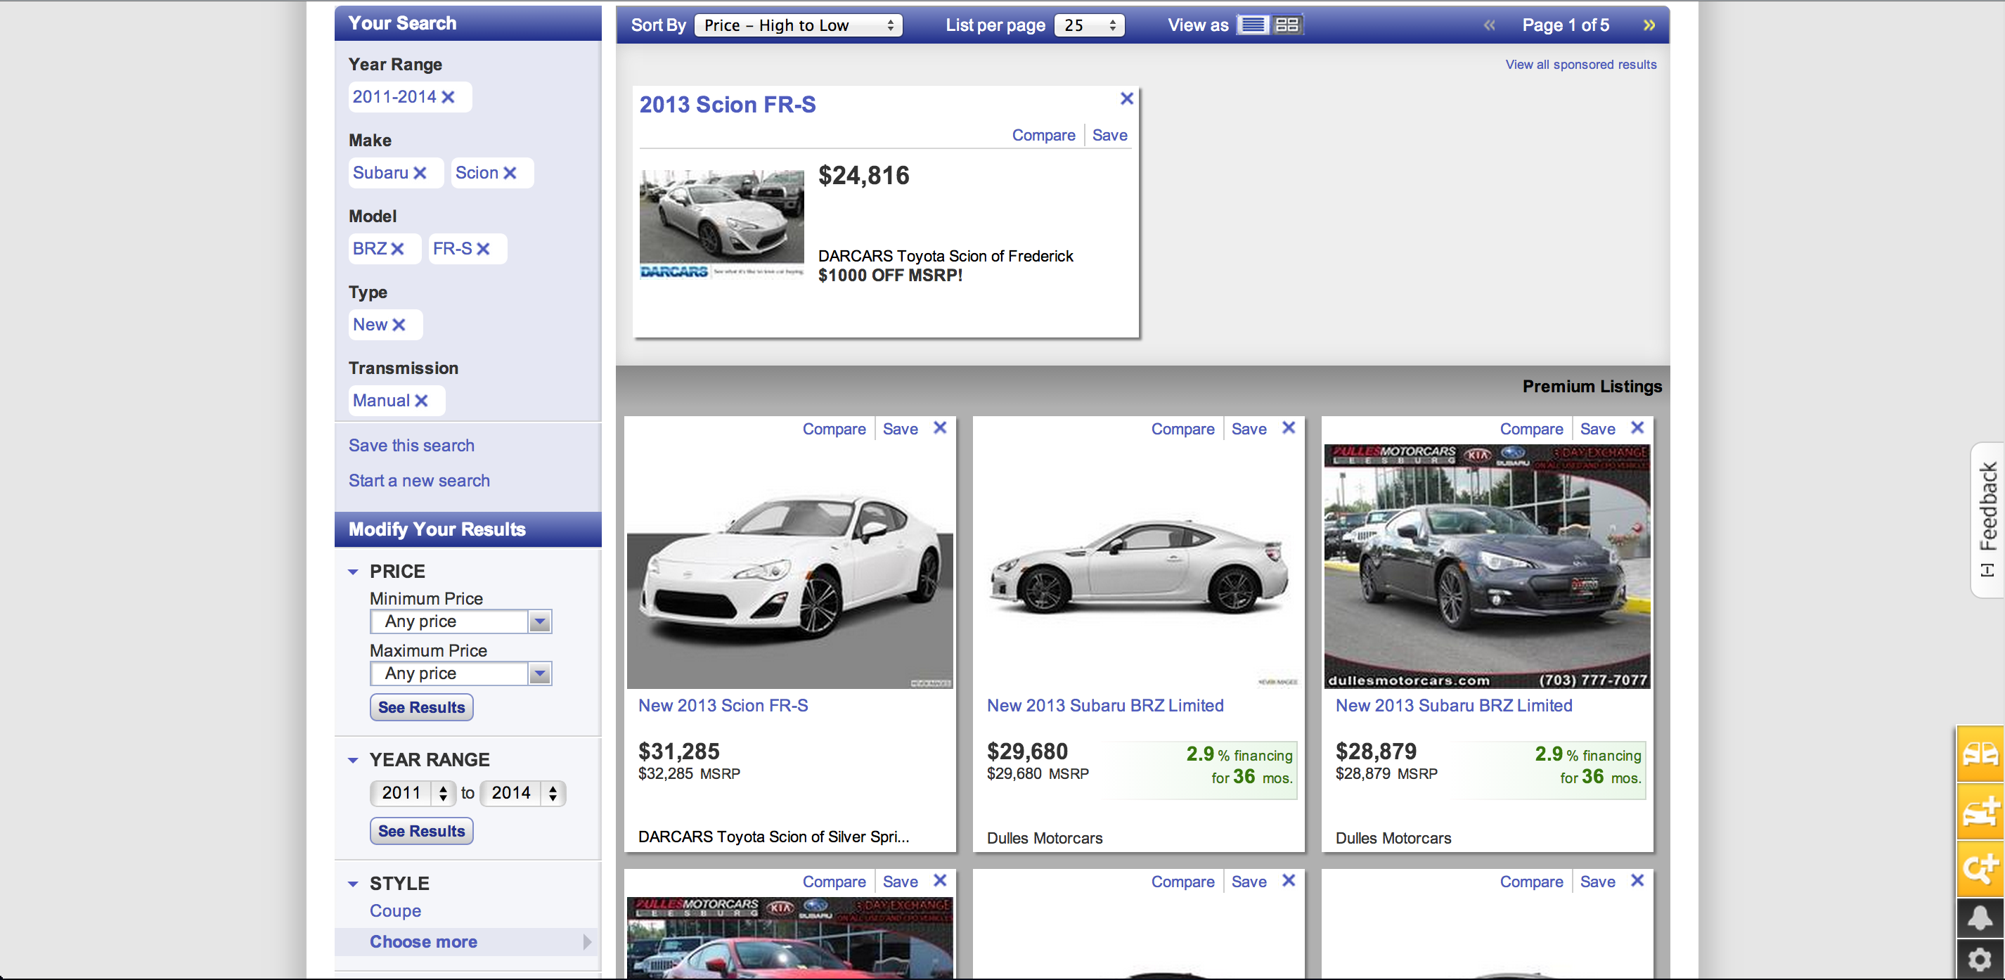Open the Minimum Price dropdown
The width and height of the screenshot is (2005, 980).
tap(460, 621)
